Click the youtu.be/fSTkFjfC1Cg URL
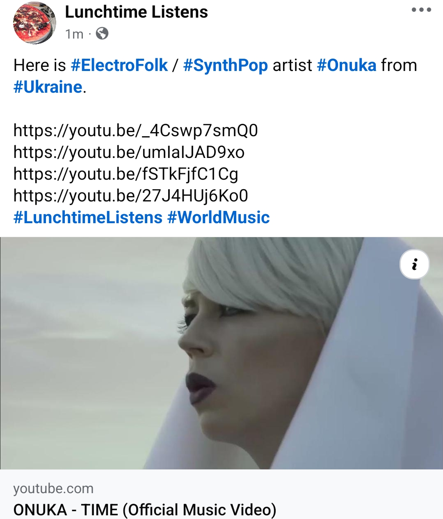Screen dimensions: 443x519 pyautogui.click(x=126, y=174)
